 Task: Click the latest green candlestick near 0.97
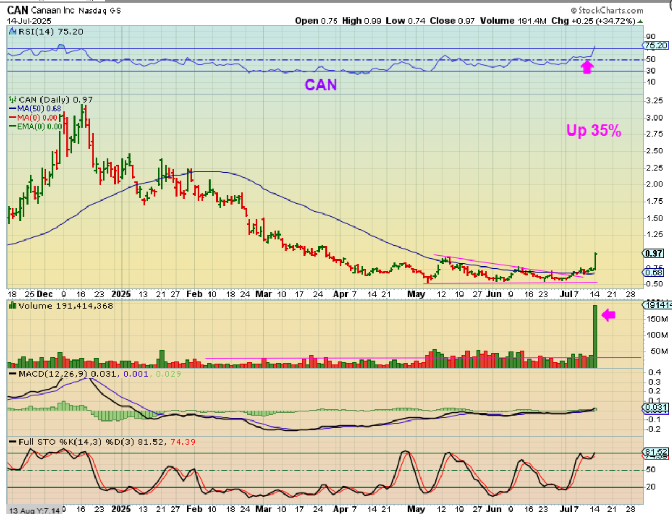click(595, 261)
